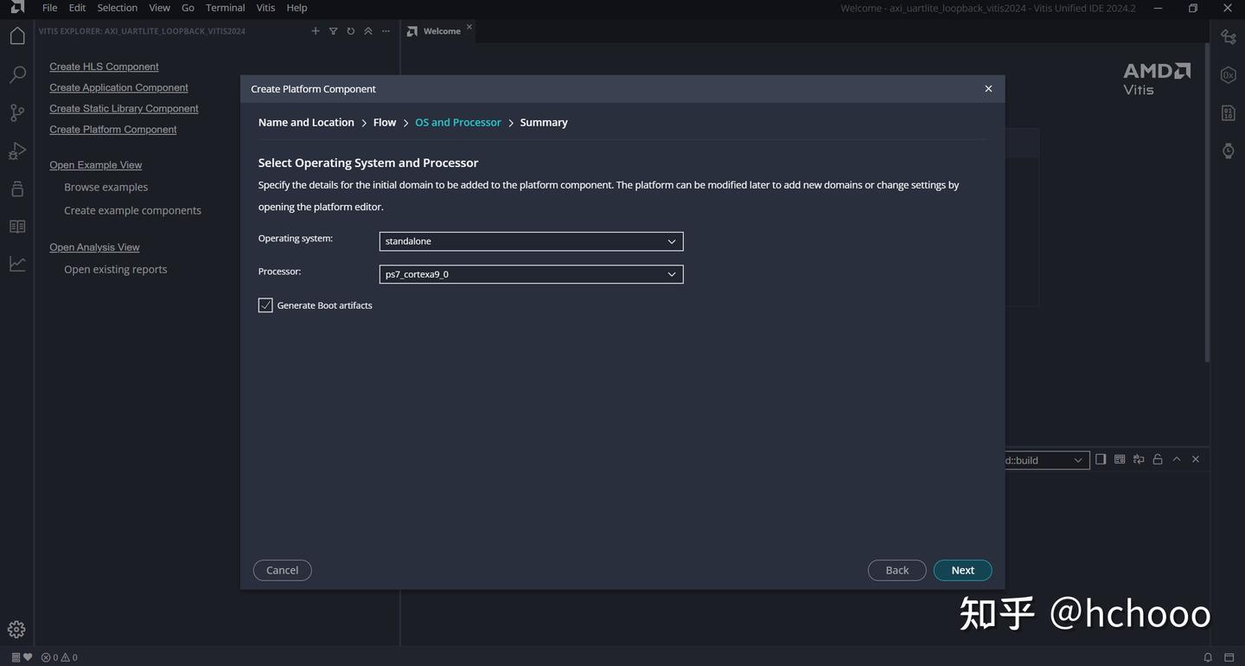1245x666 pixels.
Task: Click the filter icon in the Vitis Explorer header
Action: [x=333, y=31]
